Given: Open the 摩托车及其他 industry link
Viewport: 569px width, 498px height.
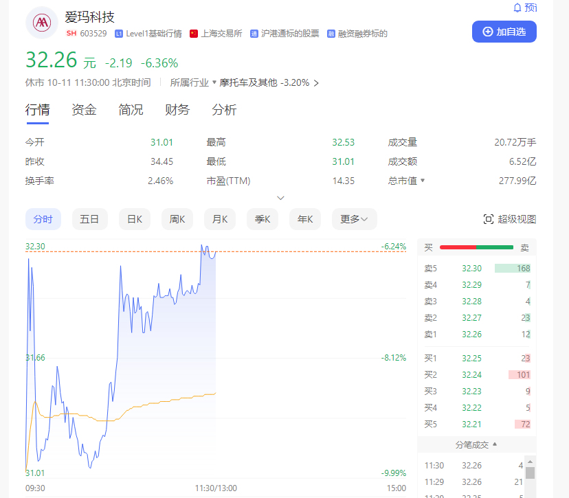Looking at the screenshot, I should click(x=269, y=82).
